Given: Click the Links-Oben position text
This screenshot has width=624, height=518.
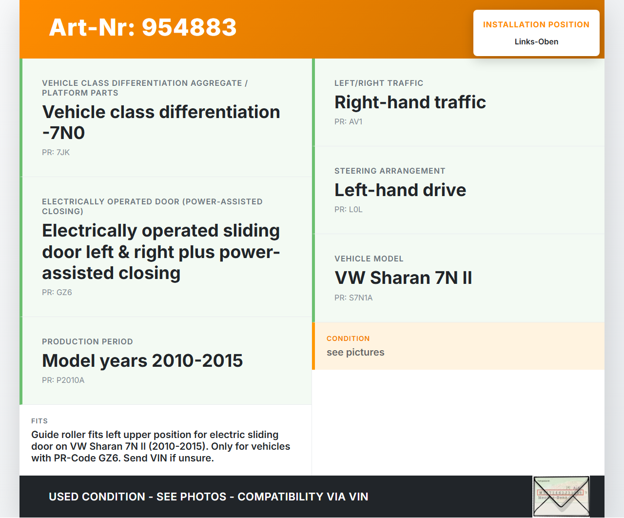Looking at the screenshot, I should [x=536, y=42].
